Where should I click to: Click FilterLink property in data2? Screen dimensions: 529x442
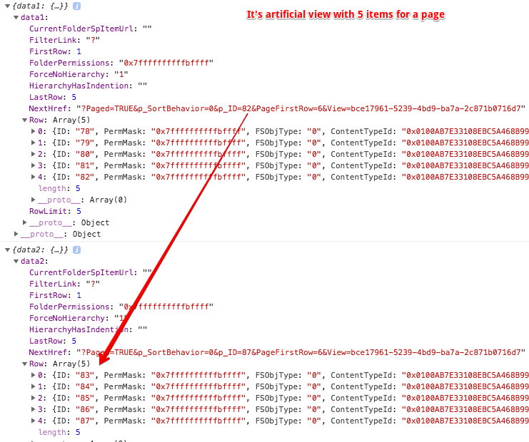(x=64, y=284)
